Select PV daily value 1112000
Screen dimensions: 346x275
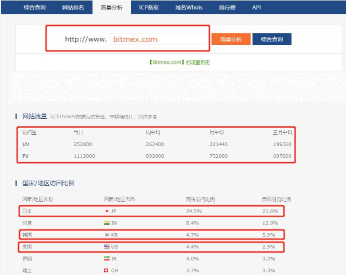(x=84, y=156)
